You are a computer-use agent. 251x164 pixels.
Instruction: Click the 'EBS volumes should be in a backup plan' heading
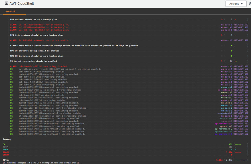click(x=33, y=19)
